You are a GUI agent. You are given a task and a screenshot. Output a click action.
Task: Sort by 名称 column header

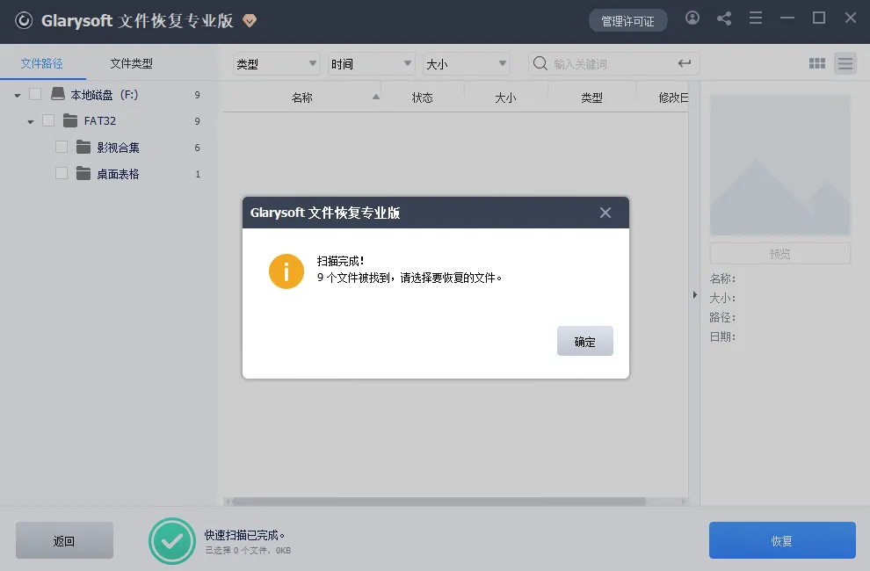coord(301,98)
